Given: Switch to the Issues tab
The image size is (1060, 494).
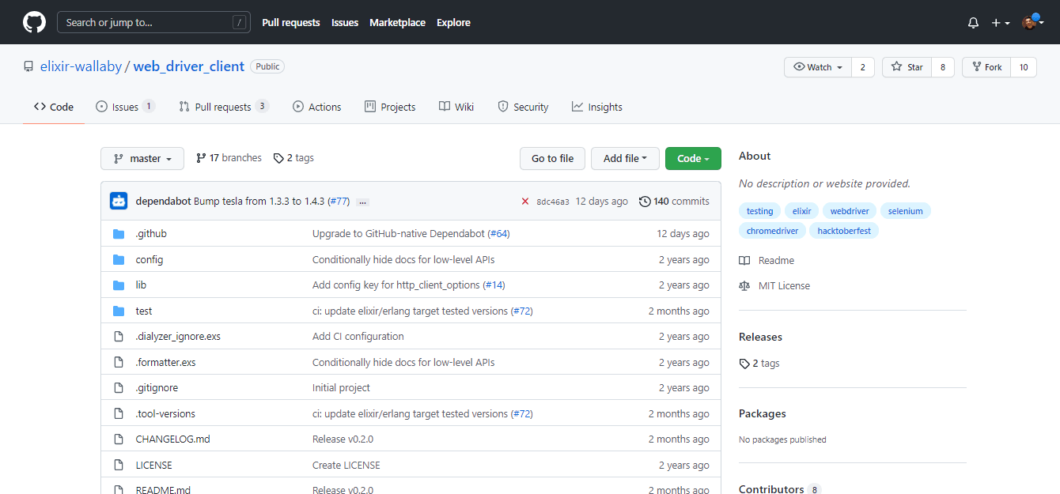Looking at the screenshot, I should (x=124, y=107).
